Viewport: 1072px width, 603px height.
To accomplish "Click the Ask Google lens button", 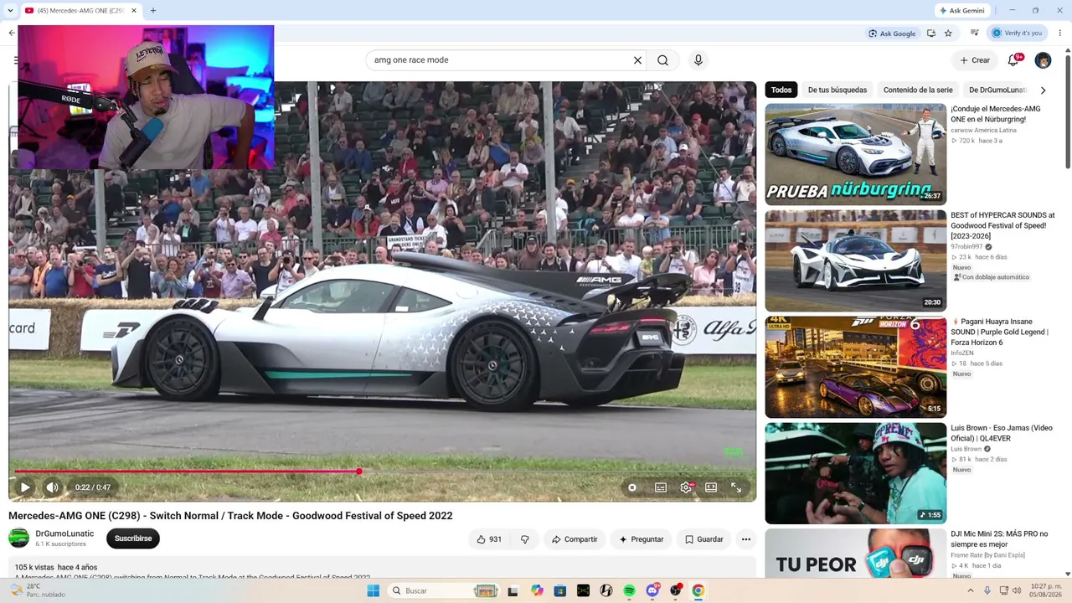I will [x=893, y=33].
